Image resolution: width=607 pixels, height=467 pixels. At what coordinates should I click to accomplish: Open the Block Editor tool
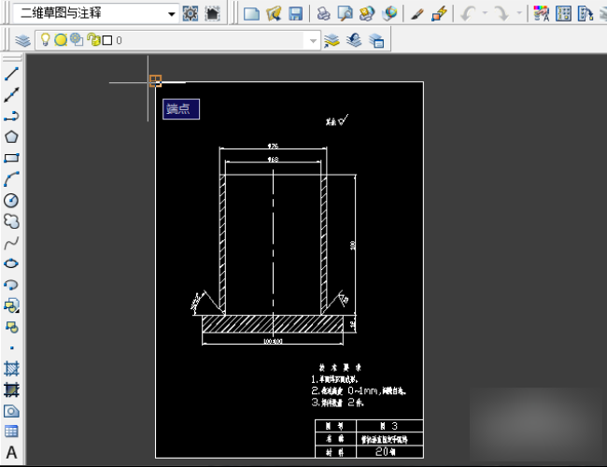tap(440, 14)
